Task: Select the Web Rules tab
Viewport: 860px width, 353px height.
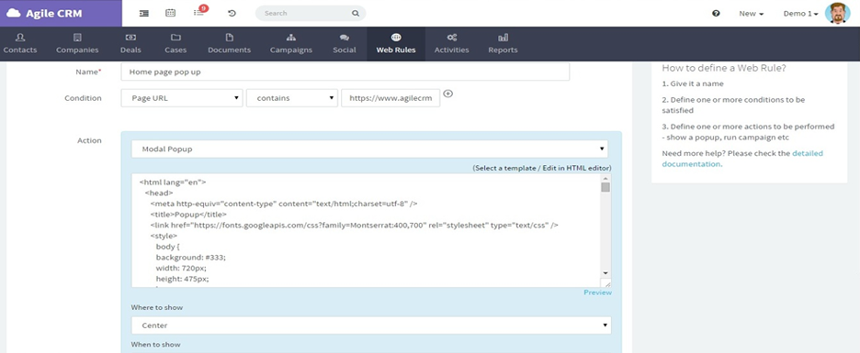Action: click(396, 44)
